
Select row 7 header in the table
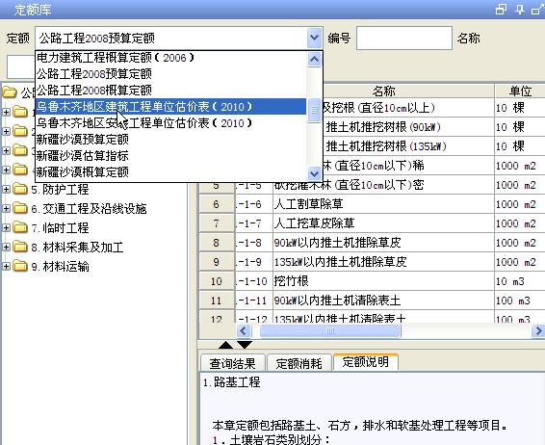tap(217, 223)
